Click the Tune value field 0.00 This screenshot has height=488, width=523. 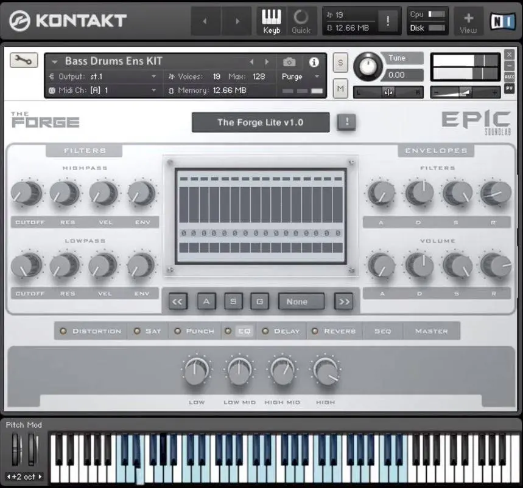[x=404, y=75]
